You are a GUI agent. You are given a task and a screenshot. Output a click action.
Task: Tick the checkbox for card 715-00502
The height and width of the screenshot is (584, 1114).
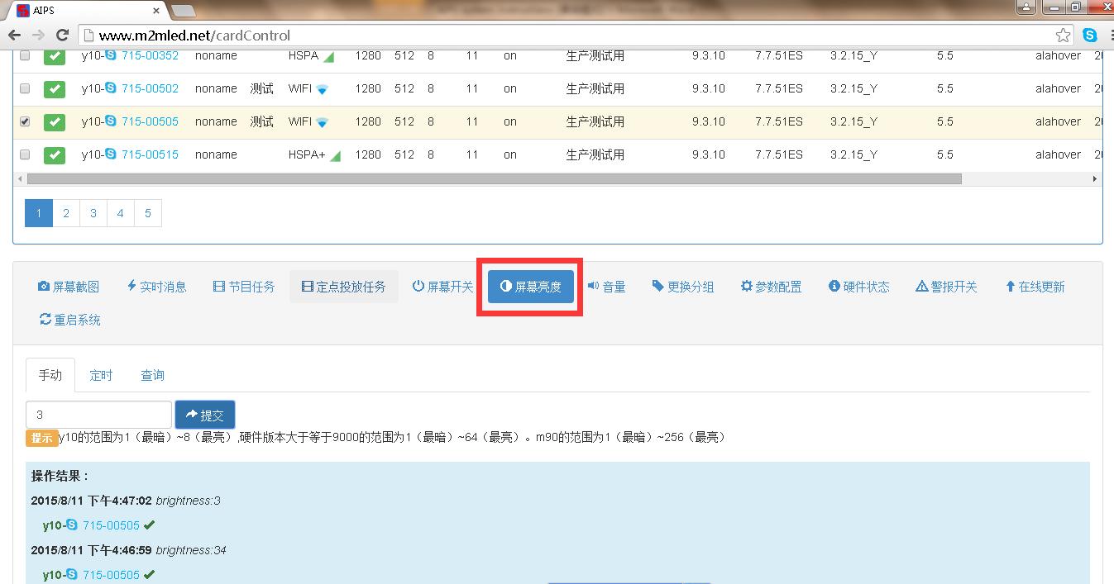[x=25, y=88]
